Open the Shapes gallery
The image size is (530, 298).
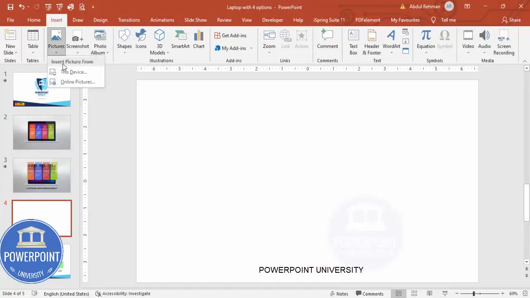124,42
